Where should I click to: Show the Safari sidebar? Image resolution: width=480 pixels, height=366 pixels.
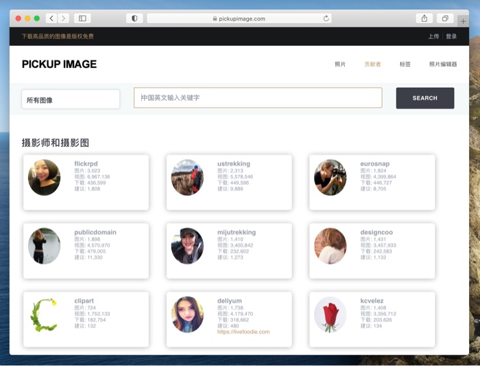click(82, 19)
